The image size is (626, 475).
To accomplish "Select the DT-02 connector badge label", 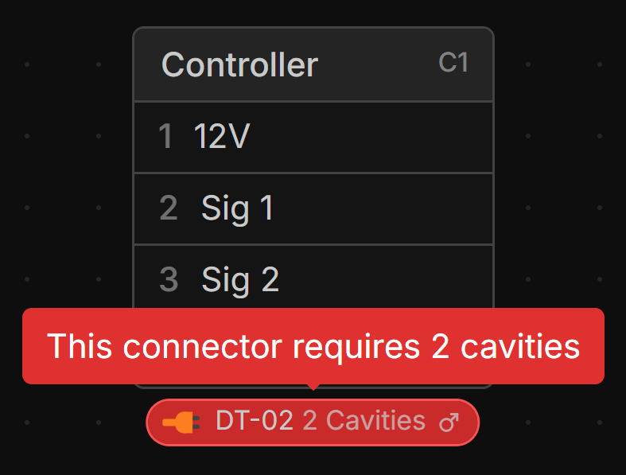I will pos(255,421).
